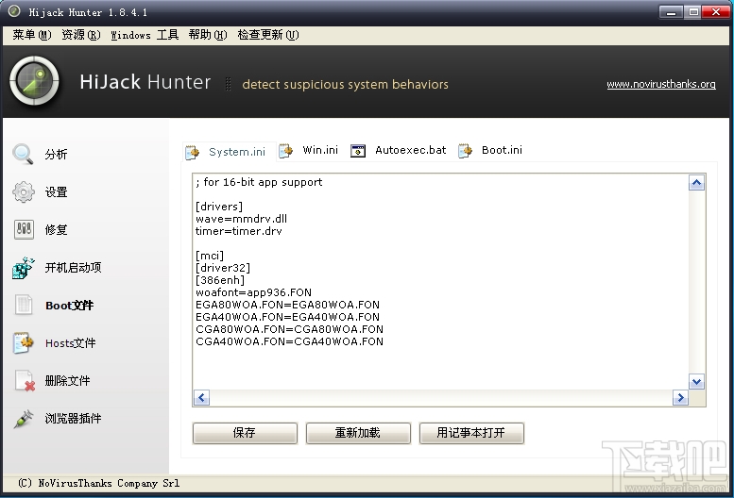Open the 资源(R) menu
Image resolution: width=734 pixels, height=498 pixels.
(x=81, y=35)
